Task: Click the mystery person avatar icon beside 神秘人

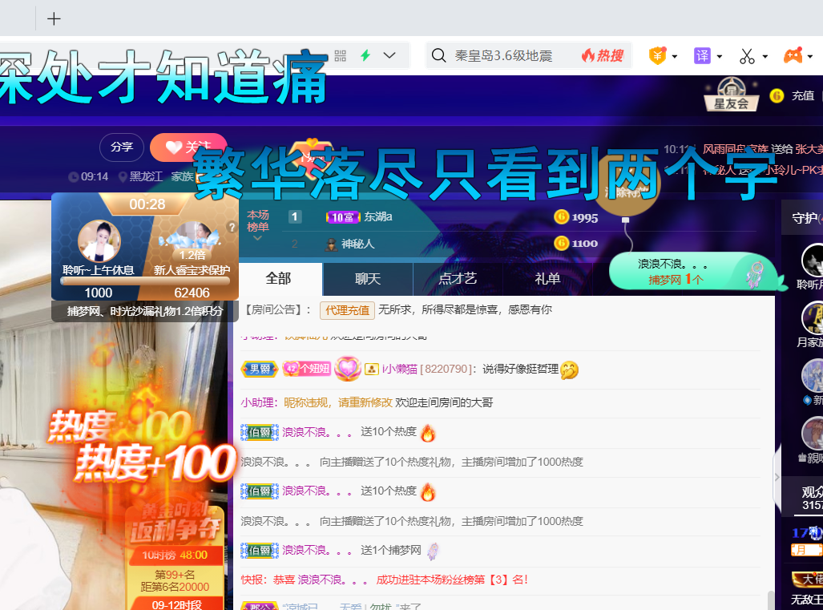Action: coord(331,244)
